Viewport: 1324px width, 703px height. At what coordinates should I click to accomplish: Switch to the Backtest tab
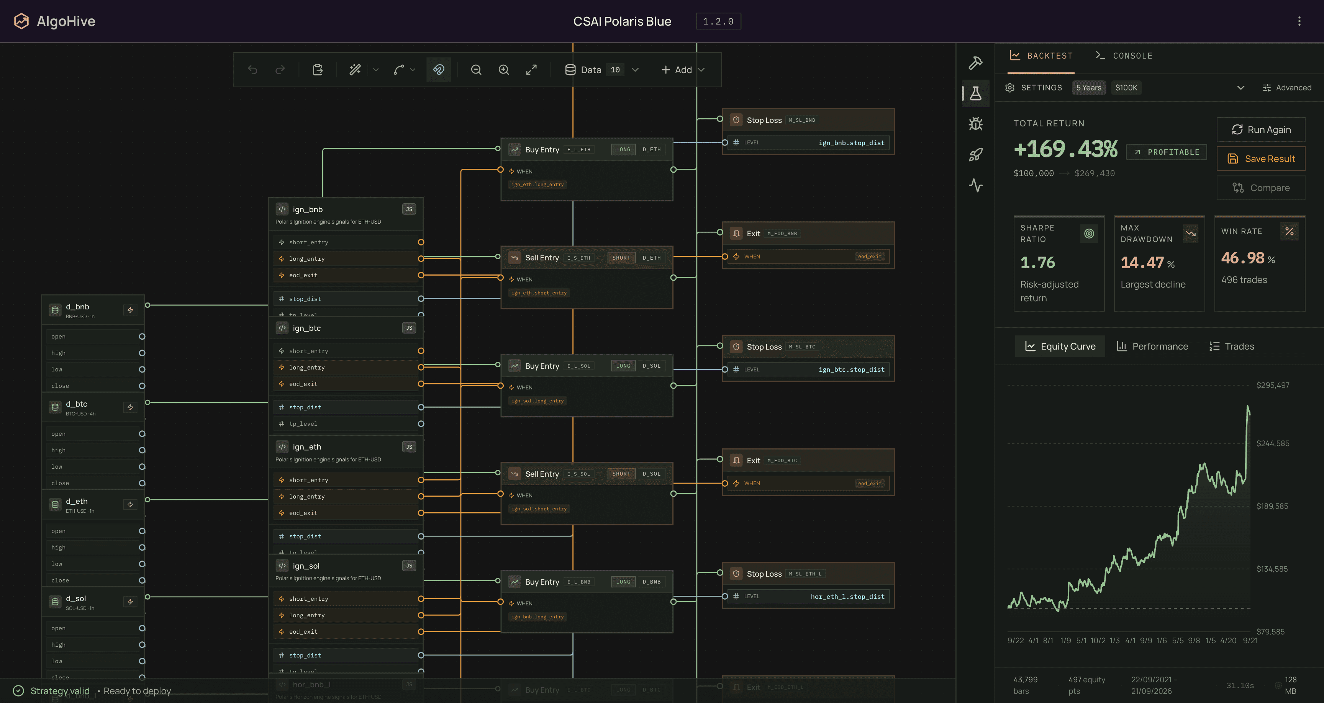pyautogui.click(x=1041, y=56)
